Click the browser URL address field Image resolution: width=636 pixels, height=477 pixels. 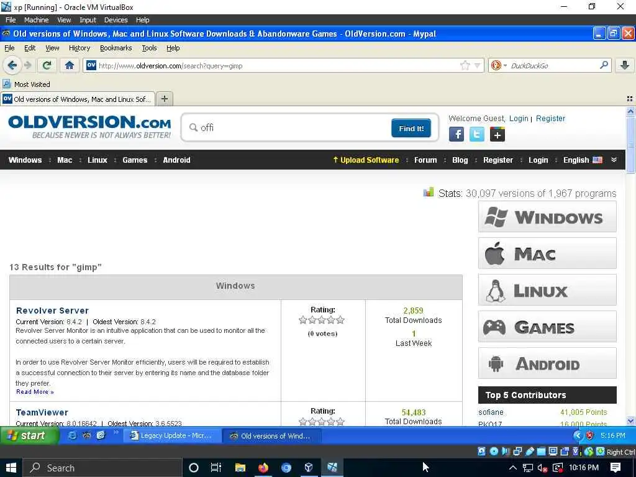[x=278, y=65]
